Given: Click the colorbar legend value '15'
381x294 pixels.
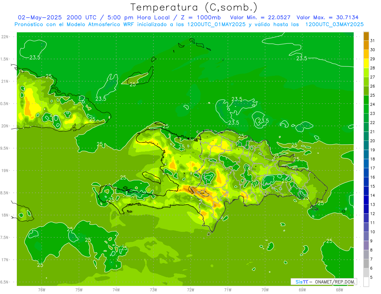Looking at the screenshot, I should click(x=372, y=186).
